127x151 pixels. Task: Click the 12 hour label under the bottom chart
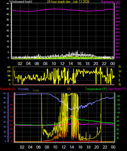point(64,147)
